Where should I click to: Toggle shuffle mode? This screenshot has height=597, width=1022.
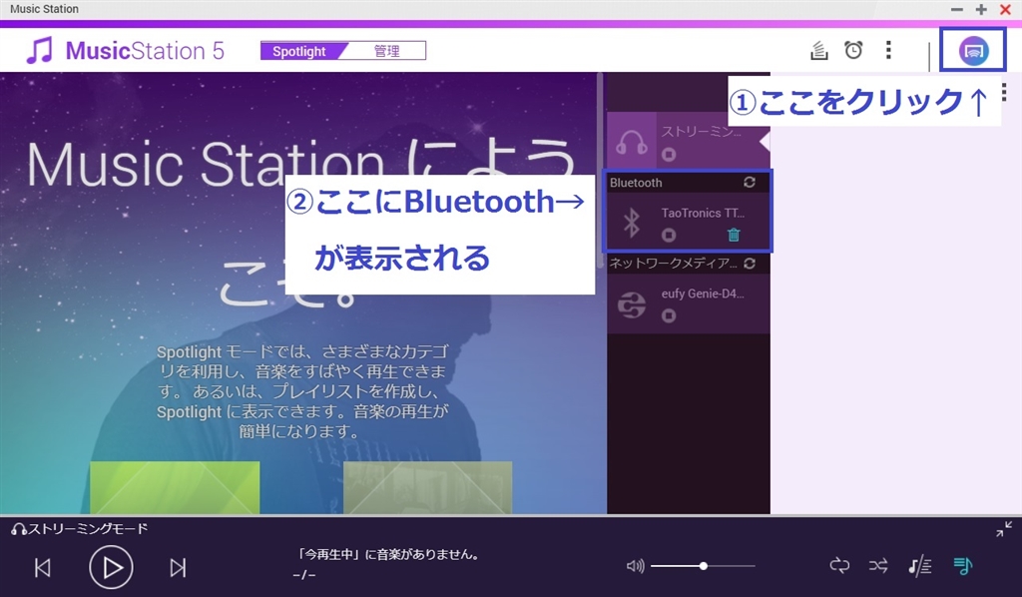pyautogui.click(x=878, y=566)
